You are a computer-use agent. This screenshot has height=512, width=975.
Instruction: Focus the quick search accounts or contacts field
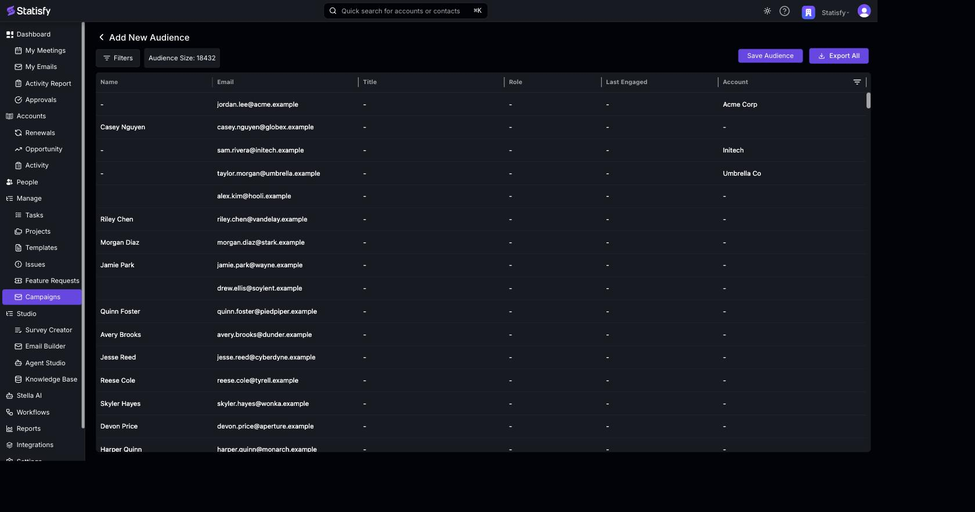tap(406, 10)
